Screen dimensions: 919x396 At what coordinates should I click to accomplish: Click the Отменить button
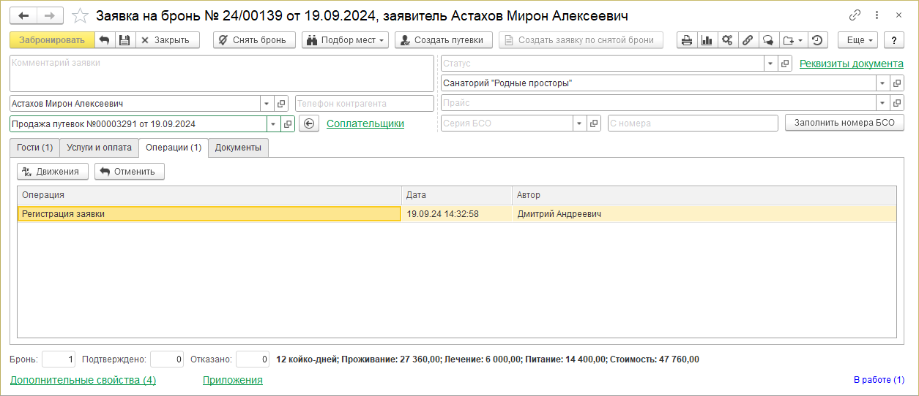130,172
